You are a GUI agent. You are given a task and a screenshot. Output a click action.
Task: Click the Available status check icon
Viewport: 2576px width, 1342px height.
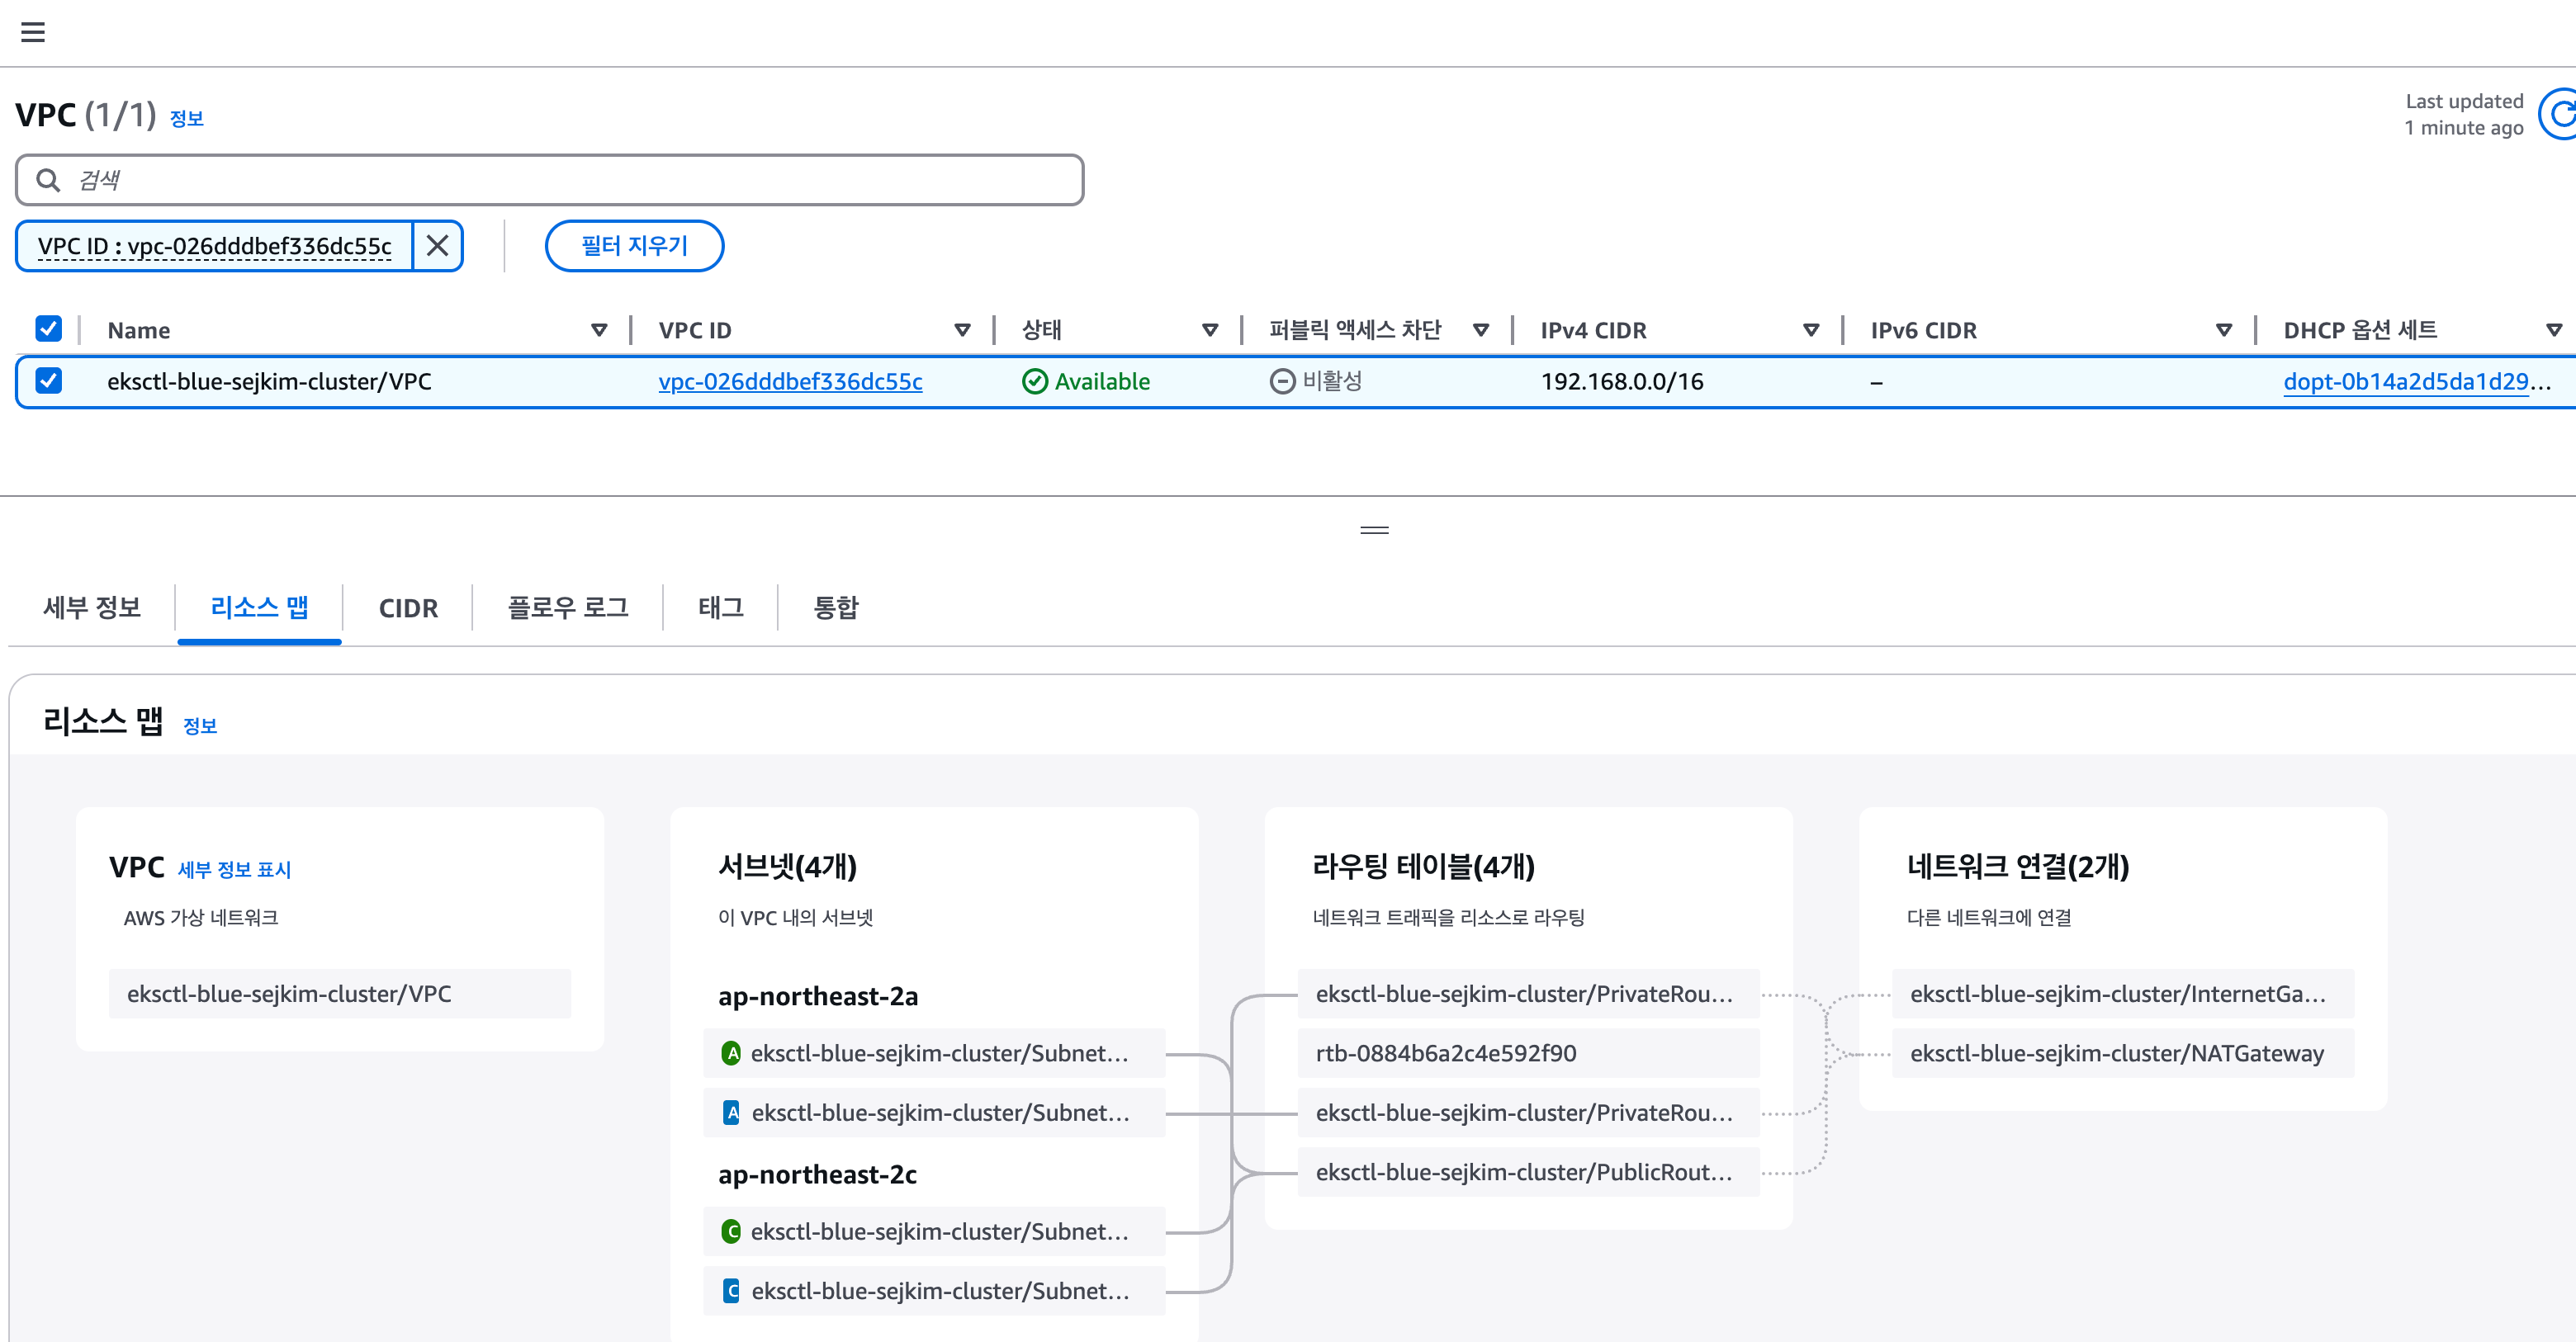1034,381
